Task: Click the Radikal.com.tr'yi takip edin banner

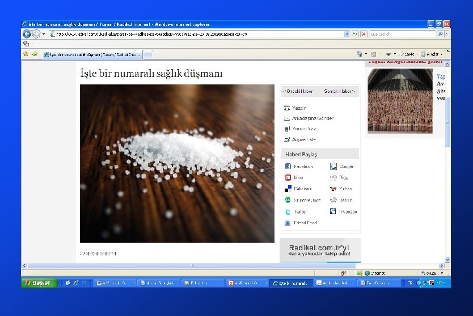Action: 320,250
